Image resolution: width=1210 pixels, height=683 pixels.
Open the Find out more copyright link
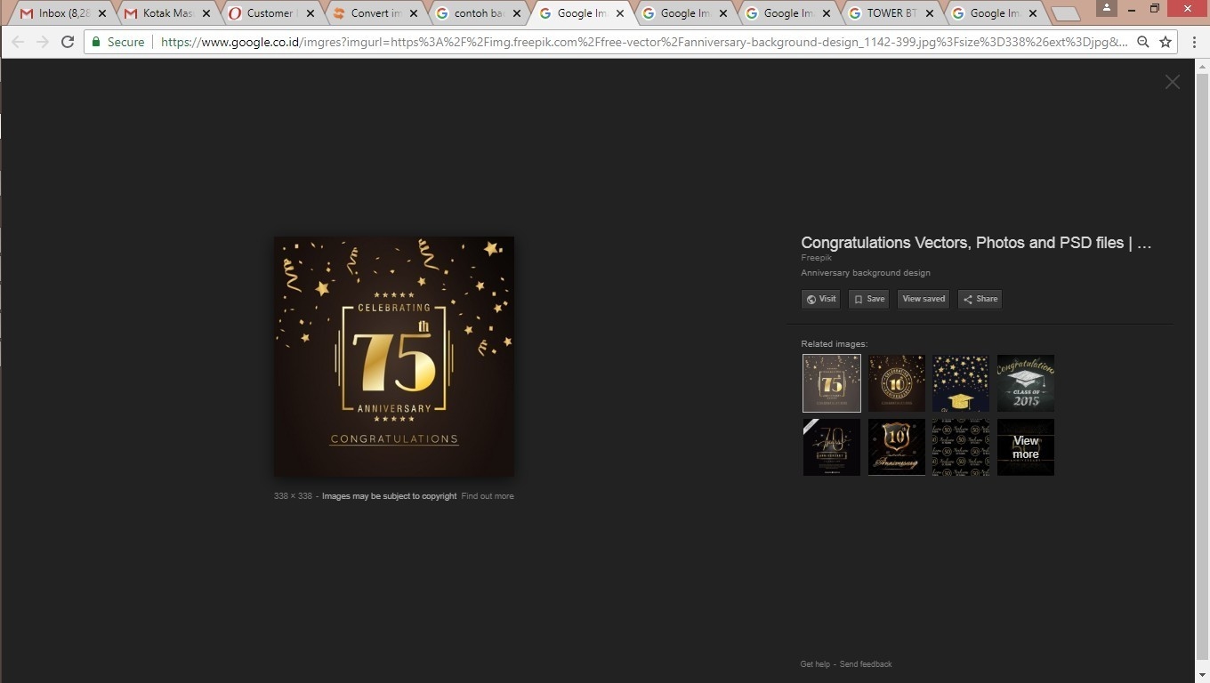click(x=488, y=496)
